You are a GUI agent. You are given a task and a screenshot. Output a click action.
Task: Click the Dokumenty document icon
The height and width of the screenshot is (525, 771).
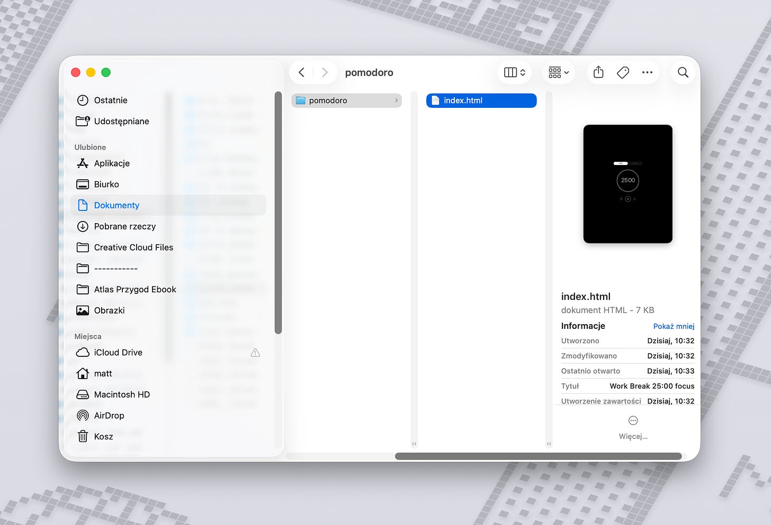83,205
